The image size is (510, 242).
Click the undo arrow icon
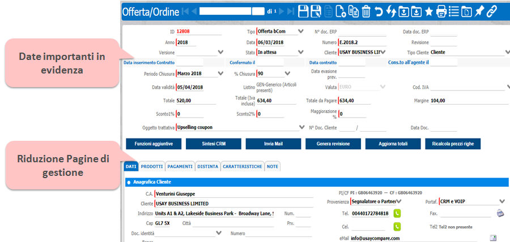coord(379,11)
